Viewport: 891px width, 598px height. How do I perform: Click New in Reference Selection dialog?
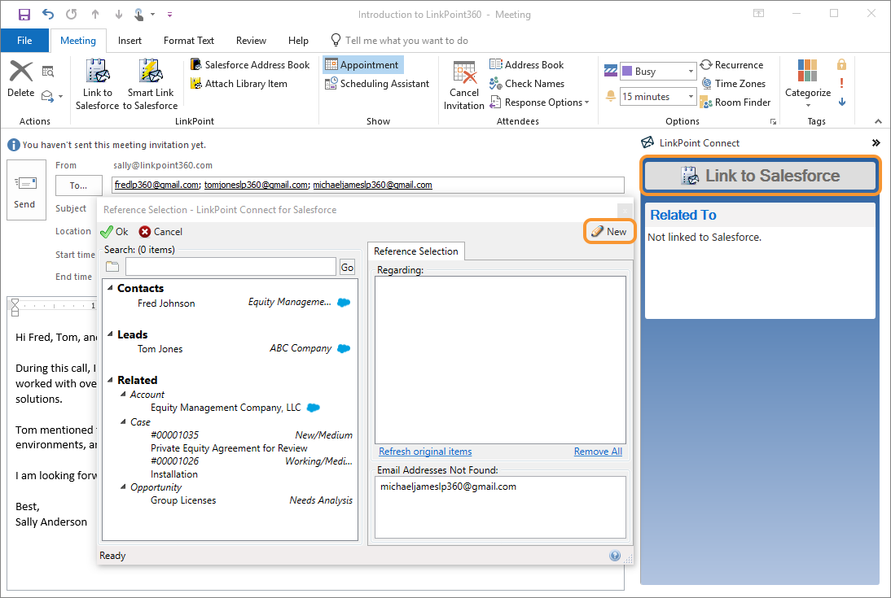coord(609,232)
